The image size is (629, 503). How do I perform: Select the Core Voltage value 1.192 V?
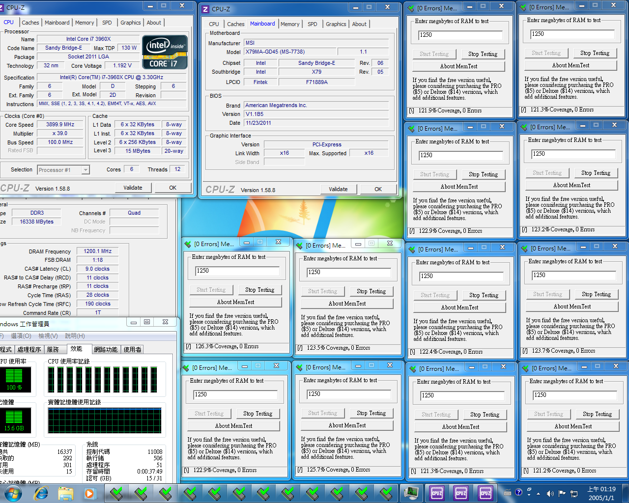tap(122, 66)
